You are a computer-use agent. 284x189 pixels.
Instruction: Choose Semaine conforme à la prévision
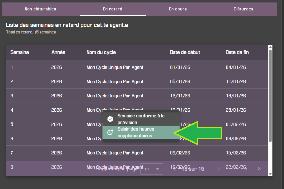click(x=141, y=119)
